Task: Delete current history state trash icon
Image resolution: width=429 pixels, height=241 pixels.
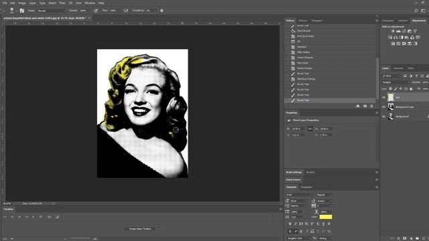Action: click(371, 106)
